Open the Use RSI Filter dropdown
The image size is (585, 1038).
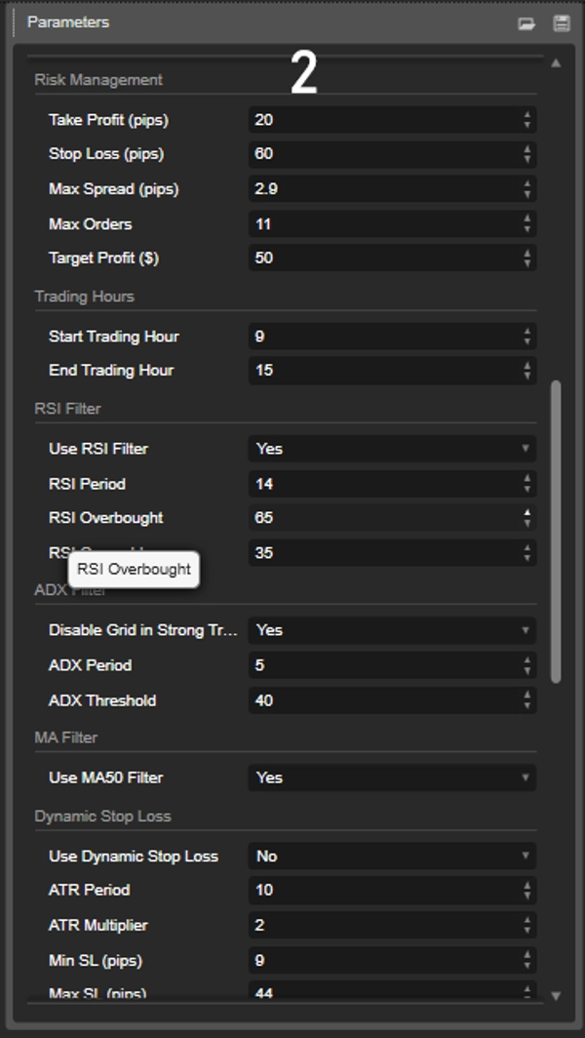click(391, 449)
